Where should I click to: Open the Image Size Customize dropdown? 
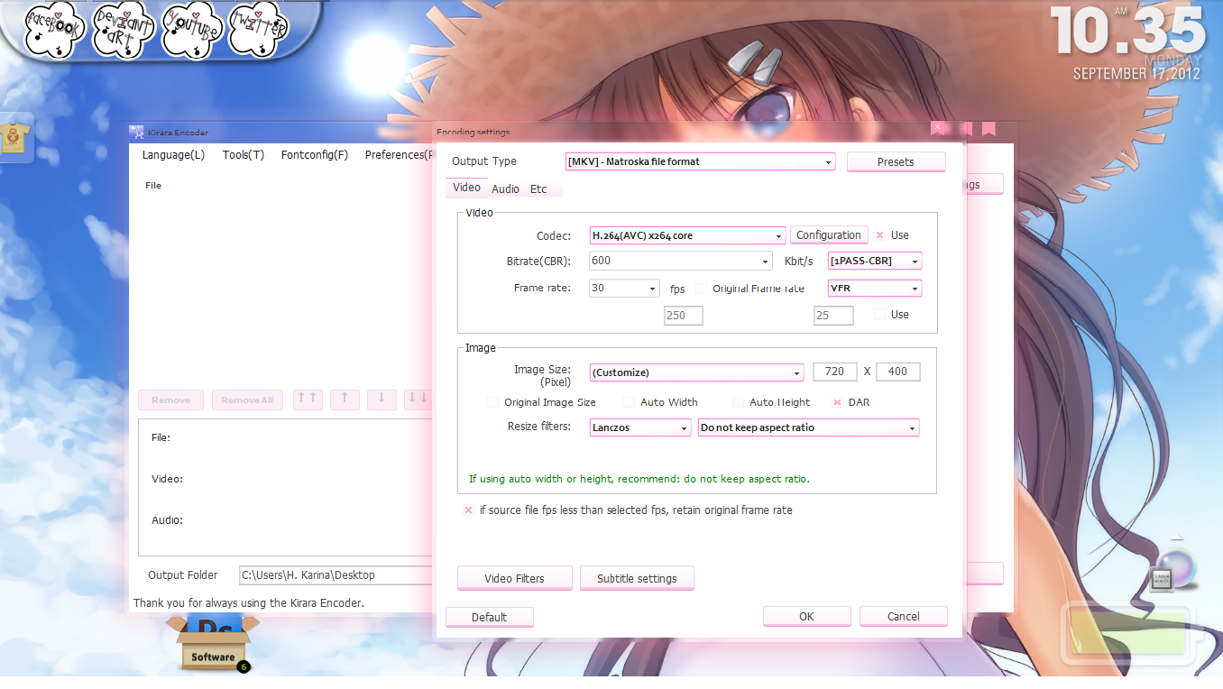696,372
